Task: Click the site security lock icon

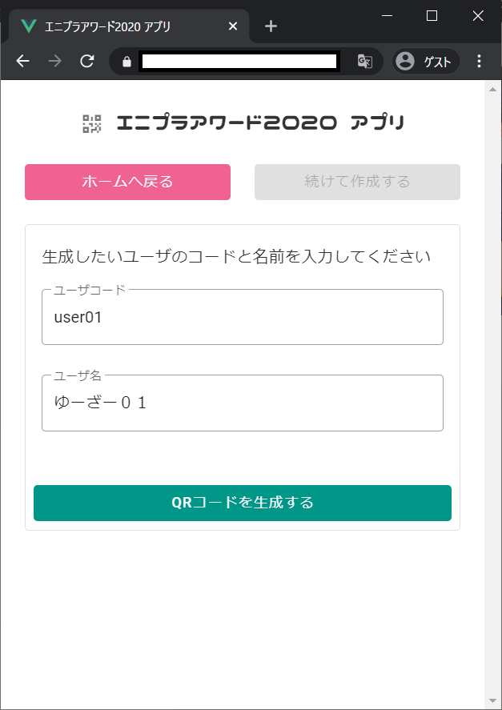Action: [x=128, y=61]
